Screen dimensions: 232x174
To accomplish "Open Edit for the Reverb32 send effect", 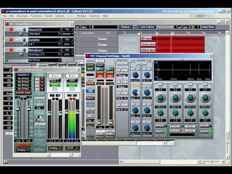I will pyautogui.click(x=18, y=29).
